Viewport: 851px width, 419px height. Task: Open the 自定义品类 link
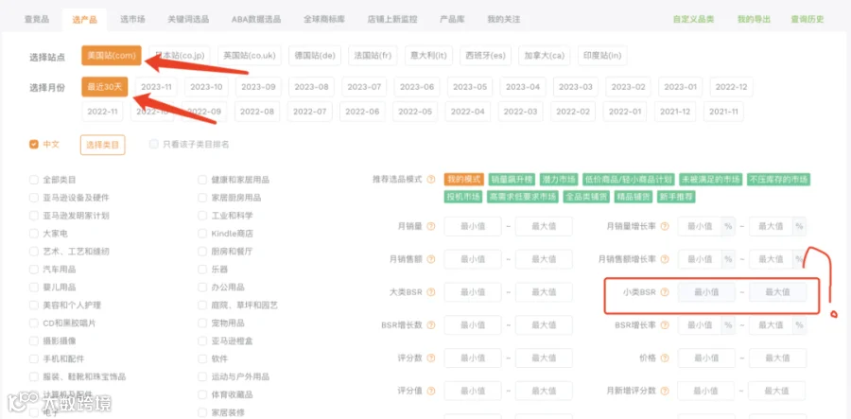point(694,20)
